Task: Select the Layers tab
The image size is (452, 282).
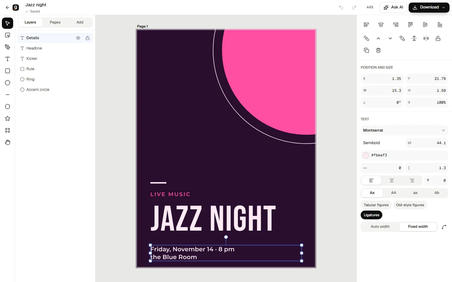Action: tap(30, 22)
